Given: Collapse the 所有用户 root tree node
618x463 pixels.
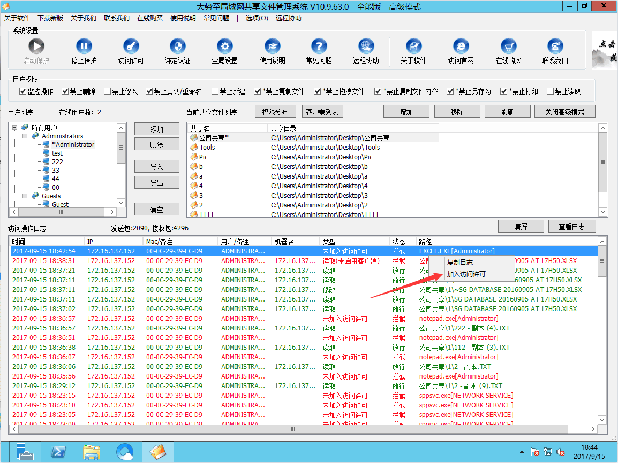Looking at the screenshot, I should (x=15, y=128).
